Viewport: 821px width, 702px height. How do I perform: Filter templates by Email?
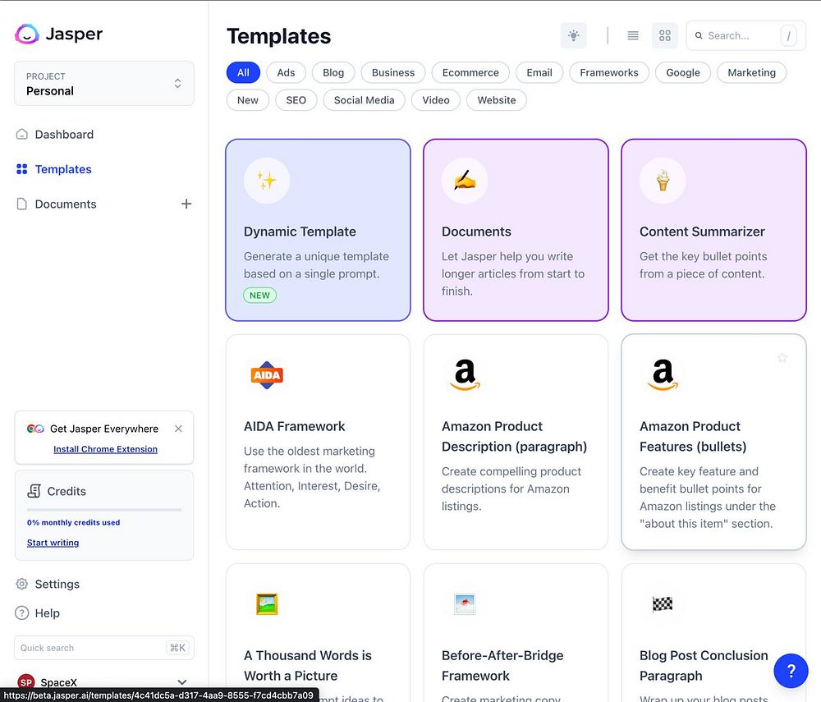(x=539, y=73)
